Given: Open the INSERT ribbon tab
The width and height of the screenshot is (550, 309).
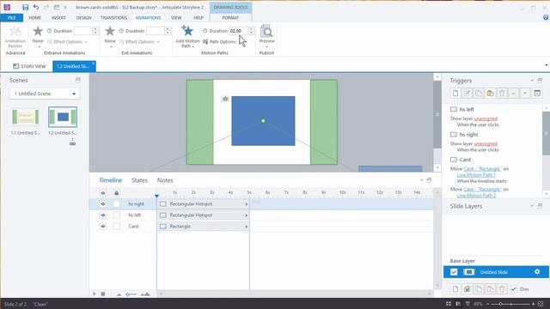Looking at the screenshot, I should (x=58, y=17).
